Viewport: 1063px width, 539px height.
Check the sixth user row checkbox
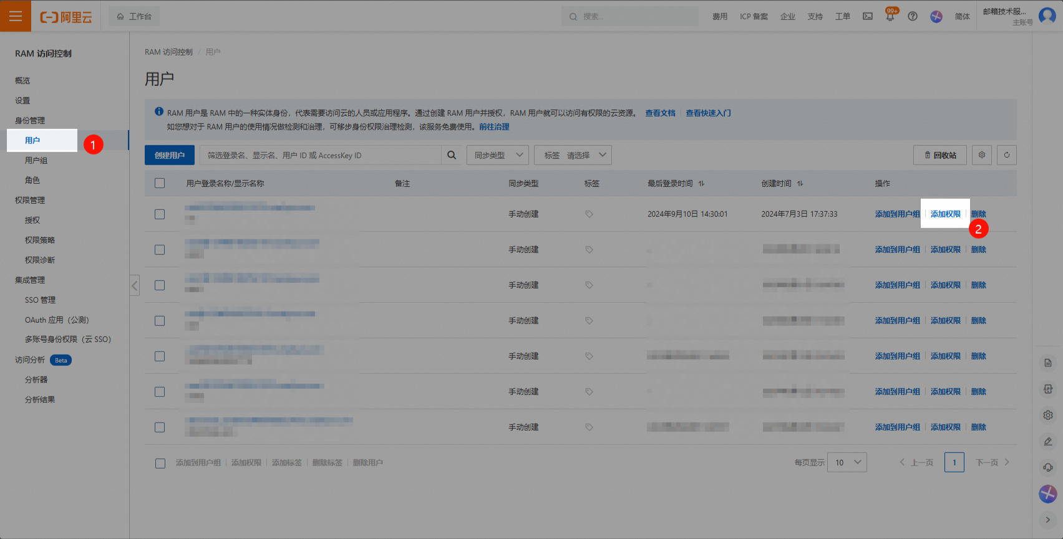pyautogui.click(x=160, y=391)
